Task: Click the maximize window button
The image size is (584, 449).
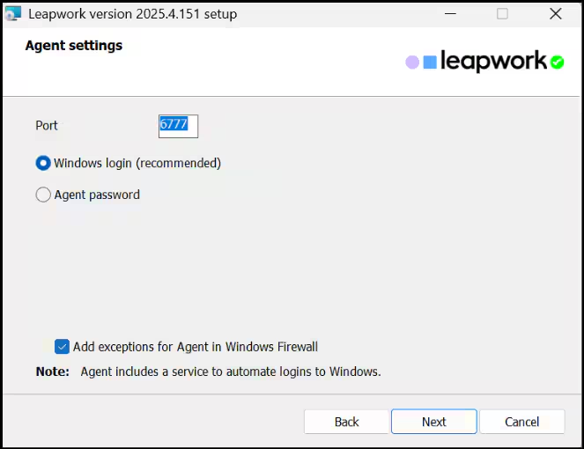Action: (502, 14)
